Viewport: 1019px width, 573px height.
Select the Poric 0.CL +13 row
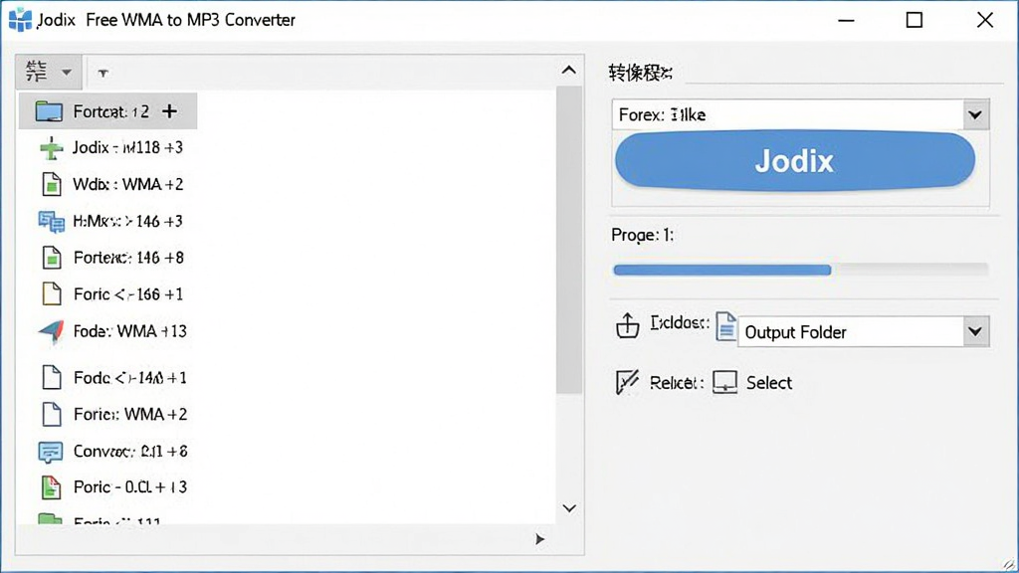tap(111, 487)
